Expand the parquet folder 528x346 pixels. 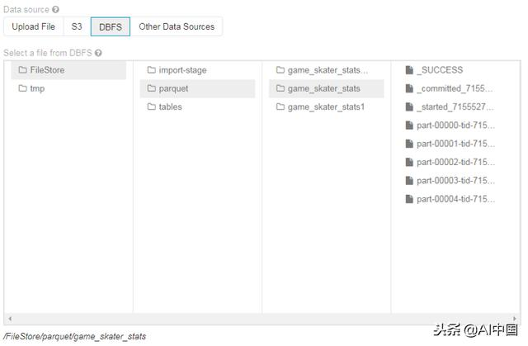coord(173,88)
